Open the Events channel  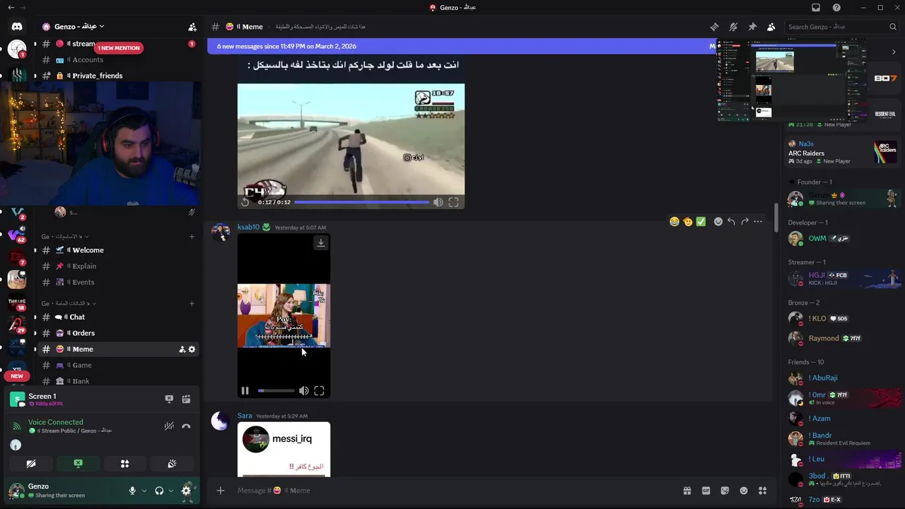click(x=117, y=282)
